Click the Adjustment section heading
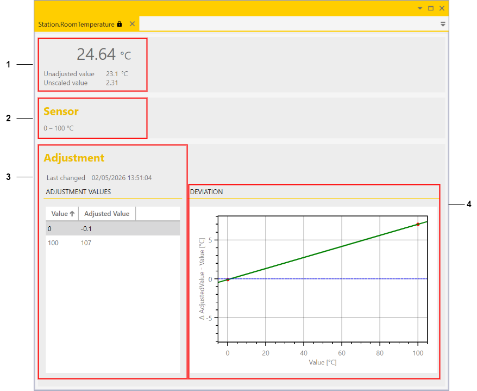 (x=74, y=158)
